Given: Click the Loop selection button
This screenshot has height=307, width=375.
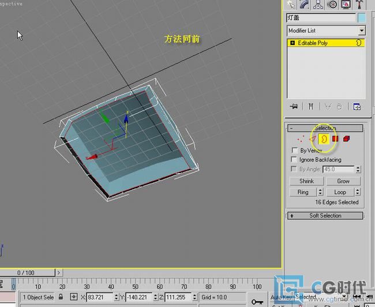Looking at the screenshot, I should (340, 192).
